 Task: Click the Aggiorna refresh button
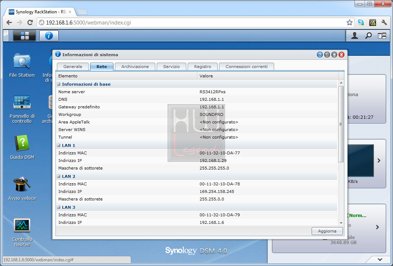[x=327, y=231]
